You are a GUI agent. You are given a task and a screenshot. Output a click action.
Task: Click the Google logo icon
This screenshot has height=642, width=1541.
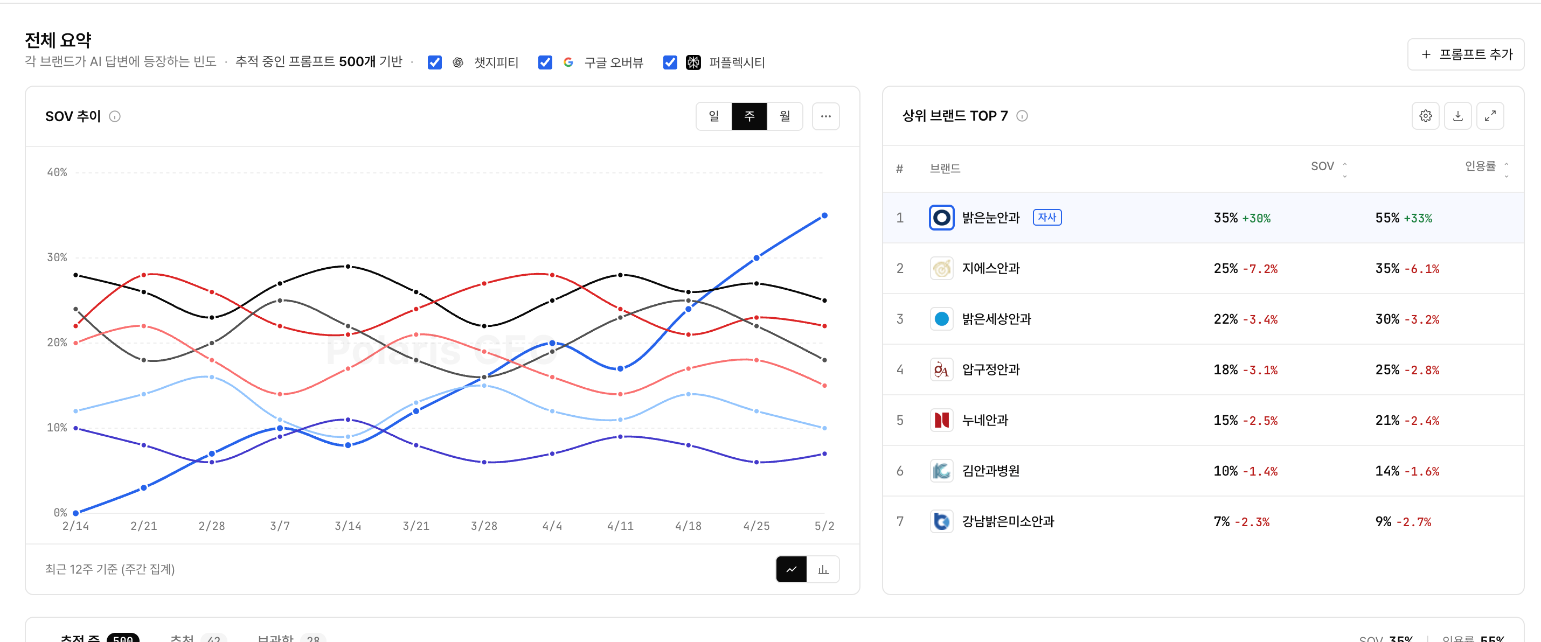coord(568,62)
